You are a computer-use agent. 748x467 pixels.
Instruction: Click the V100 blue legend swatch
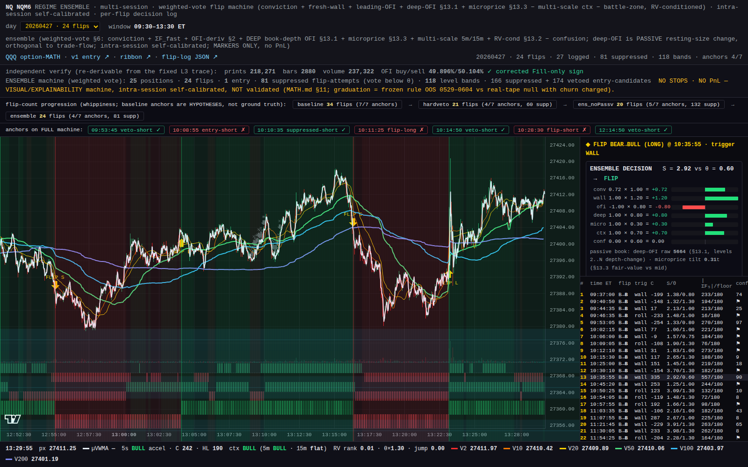point(674,448)
